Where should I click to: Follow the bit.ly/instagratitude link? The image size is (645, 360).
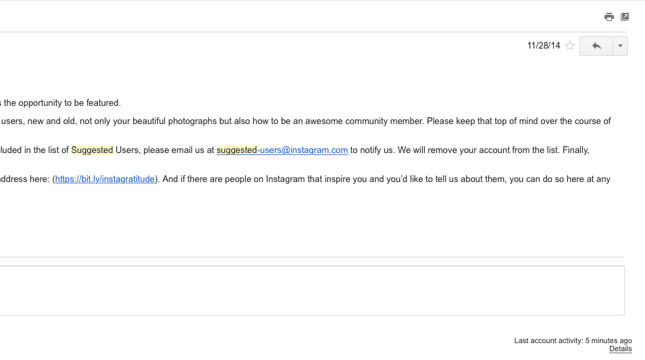click(x=105, y=179)
